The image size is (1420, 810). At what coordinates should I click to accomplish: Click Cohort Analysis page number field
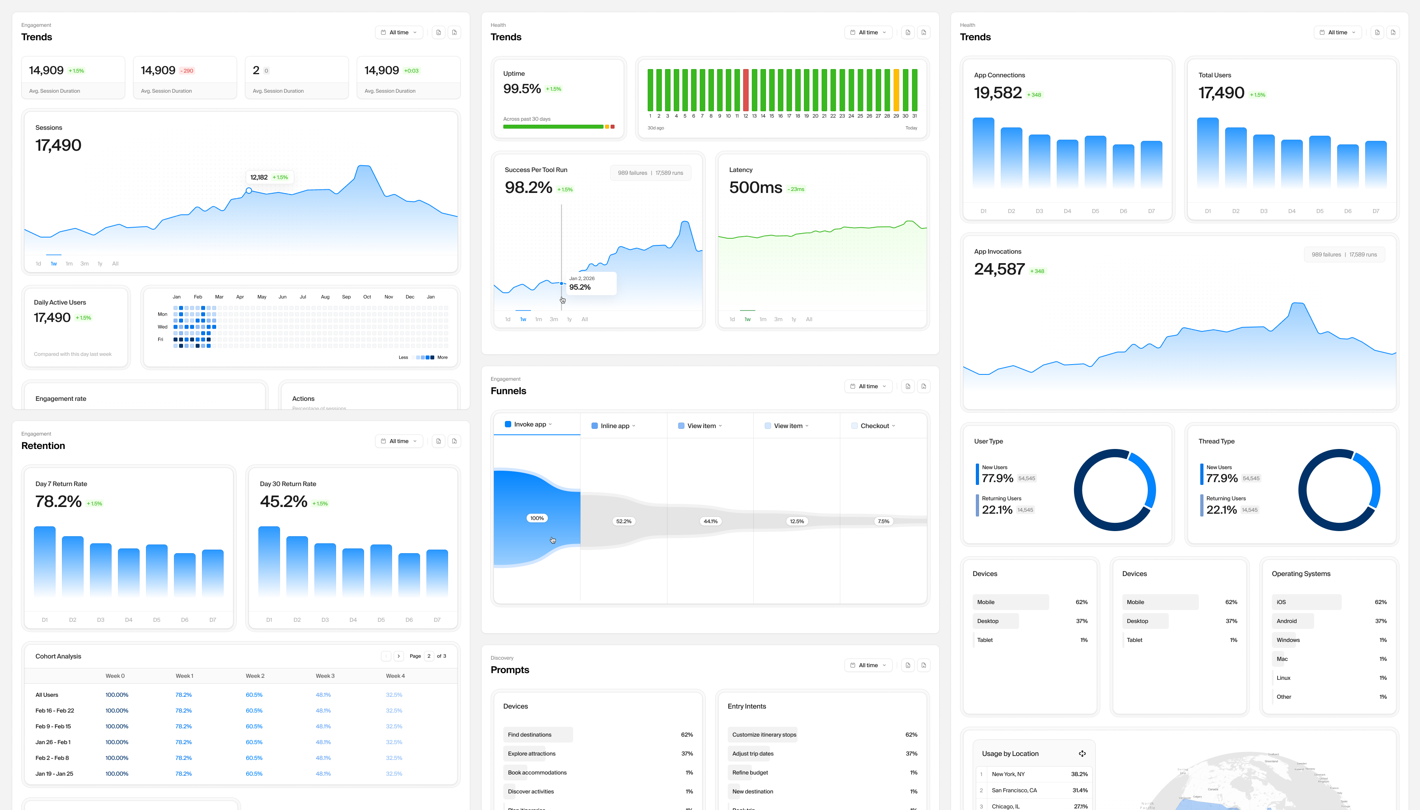(x=429, y=657)
